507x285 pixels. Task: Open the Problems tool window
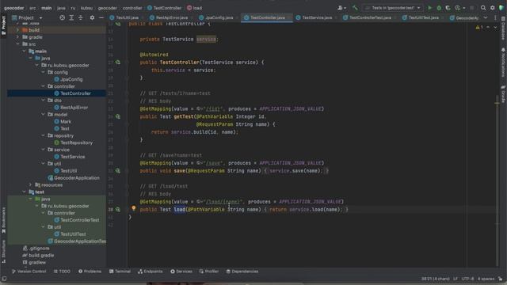tap(90, 272)
